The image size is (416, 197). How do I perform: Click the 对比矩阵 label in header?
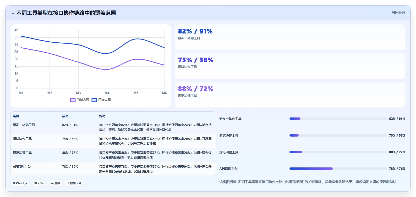pyautogui.click(x=398, y=13)
